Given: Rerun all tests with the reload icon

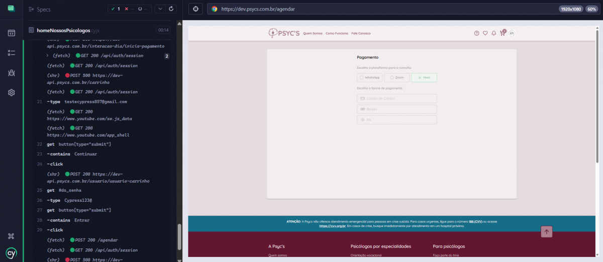Looking at the screenshot, I should point(171,9).
